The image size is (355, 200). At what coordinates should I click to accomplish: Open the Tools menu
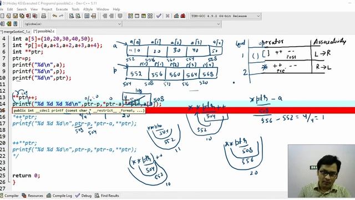(x=75, y=9)
